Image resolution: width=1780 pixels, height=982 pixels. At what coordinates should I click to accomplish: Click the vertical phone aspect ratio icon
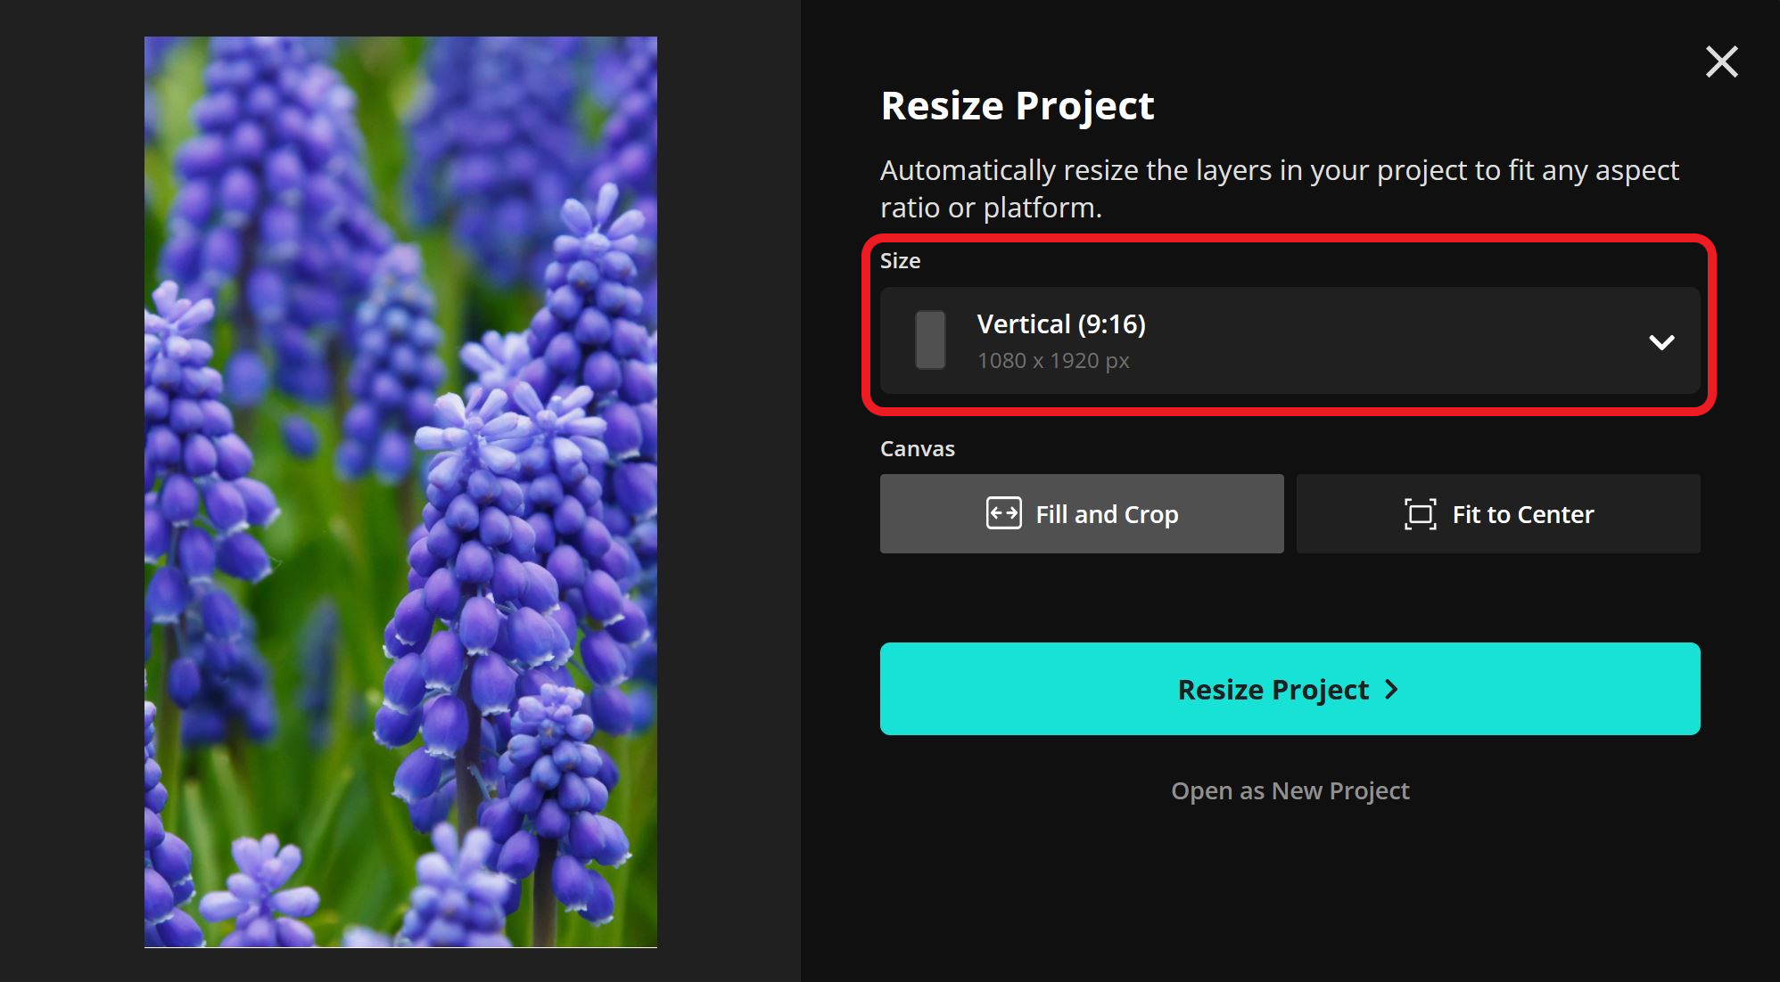930,340
